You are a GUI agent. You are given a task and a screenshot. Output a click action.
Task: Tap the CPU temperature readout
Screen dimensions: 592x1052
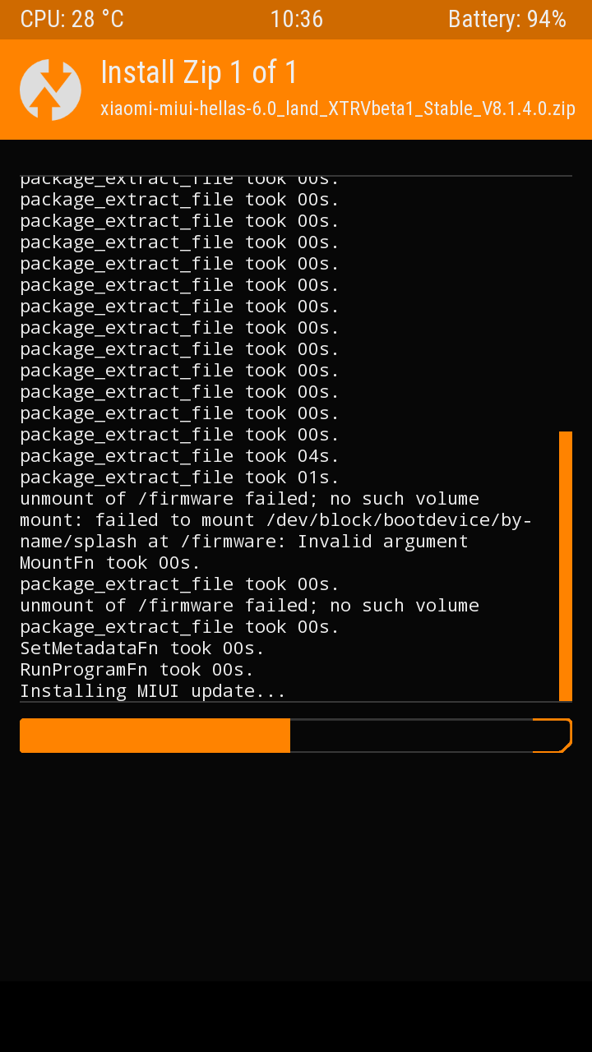72,20
